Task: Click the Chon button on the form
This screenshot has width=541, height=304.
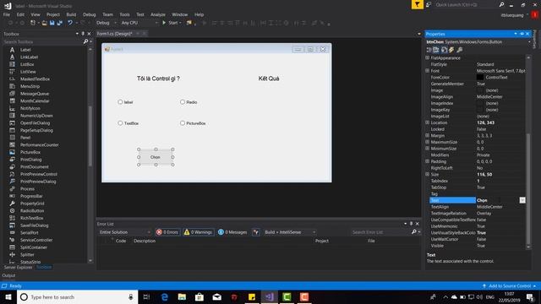Action: coord(156,157)
